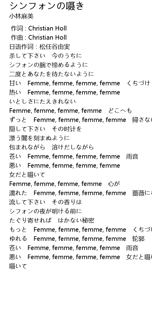Click the lyric シフォンの夜が明ける前に
The height and width of the screenshot is (314, 152).
[46, 211]
